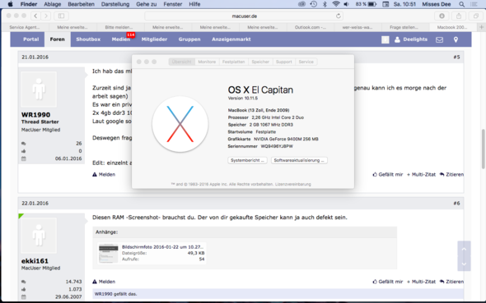Open the Darstellung menu
Image resolution: width=486 pixels, height=303 pixels.
tap(115, 4)
